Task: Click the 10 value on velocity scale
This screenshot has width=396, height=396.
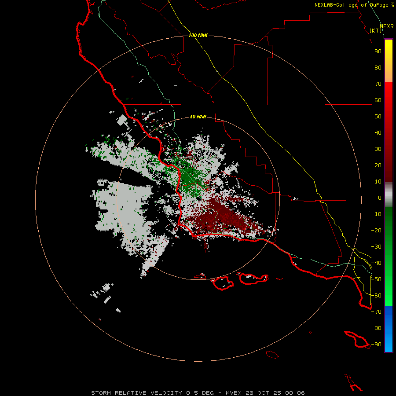Action: pos(378,182)
